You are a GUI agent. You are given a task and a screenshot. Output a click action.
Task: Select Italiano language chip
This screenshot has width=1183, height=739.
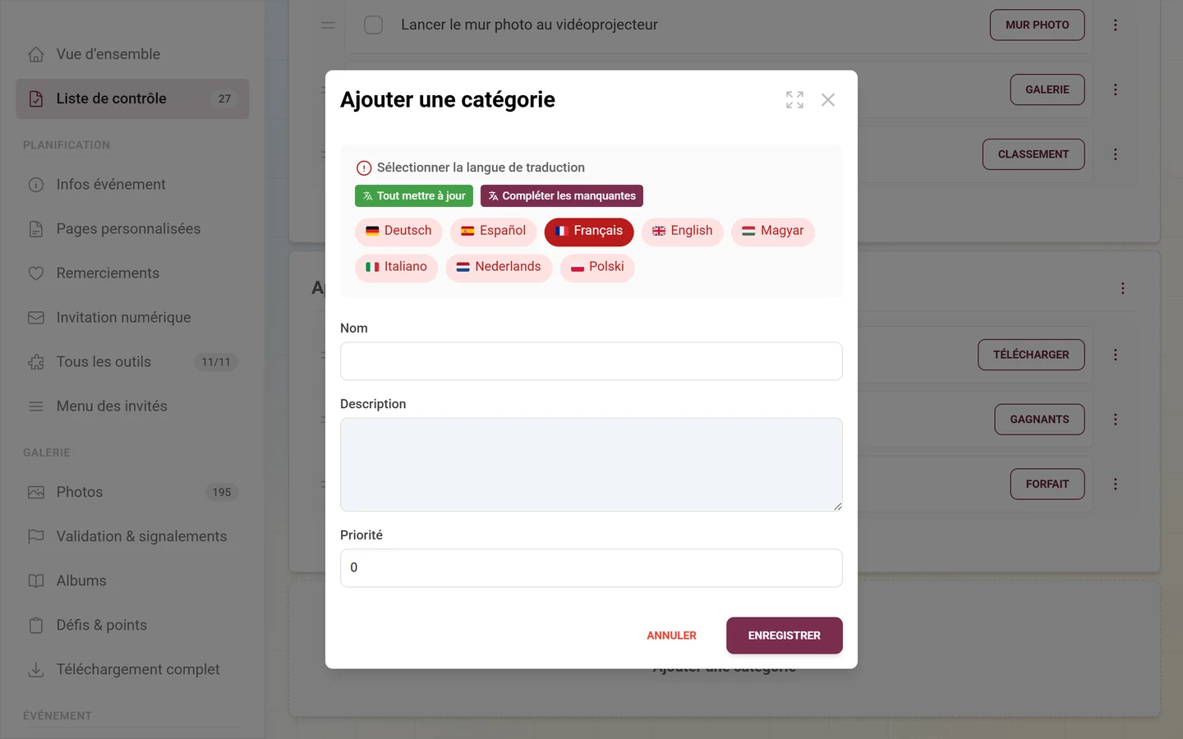click(396, 268)
